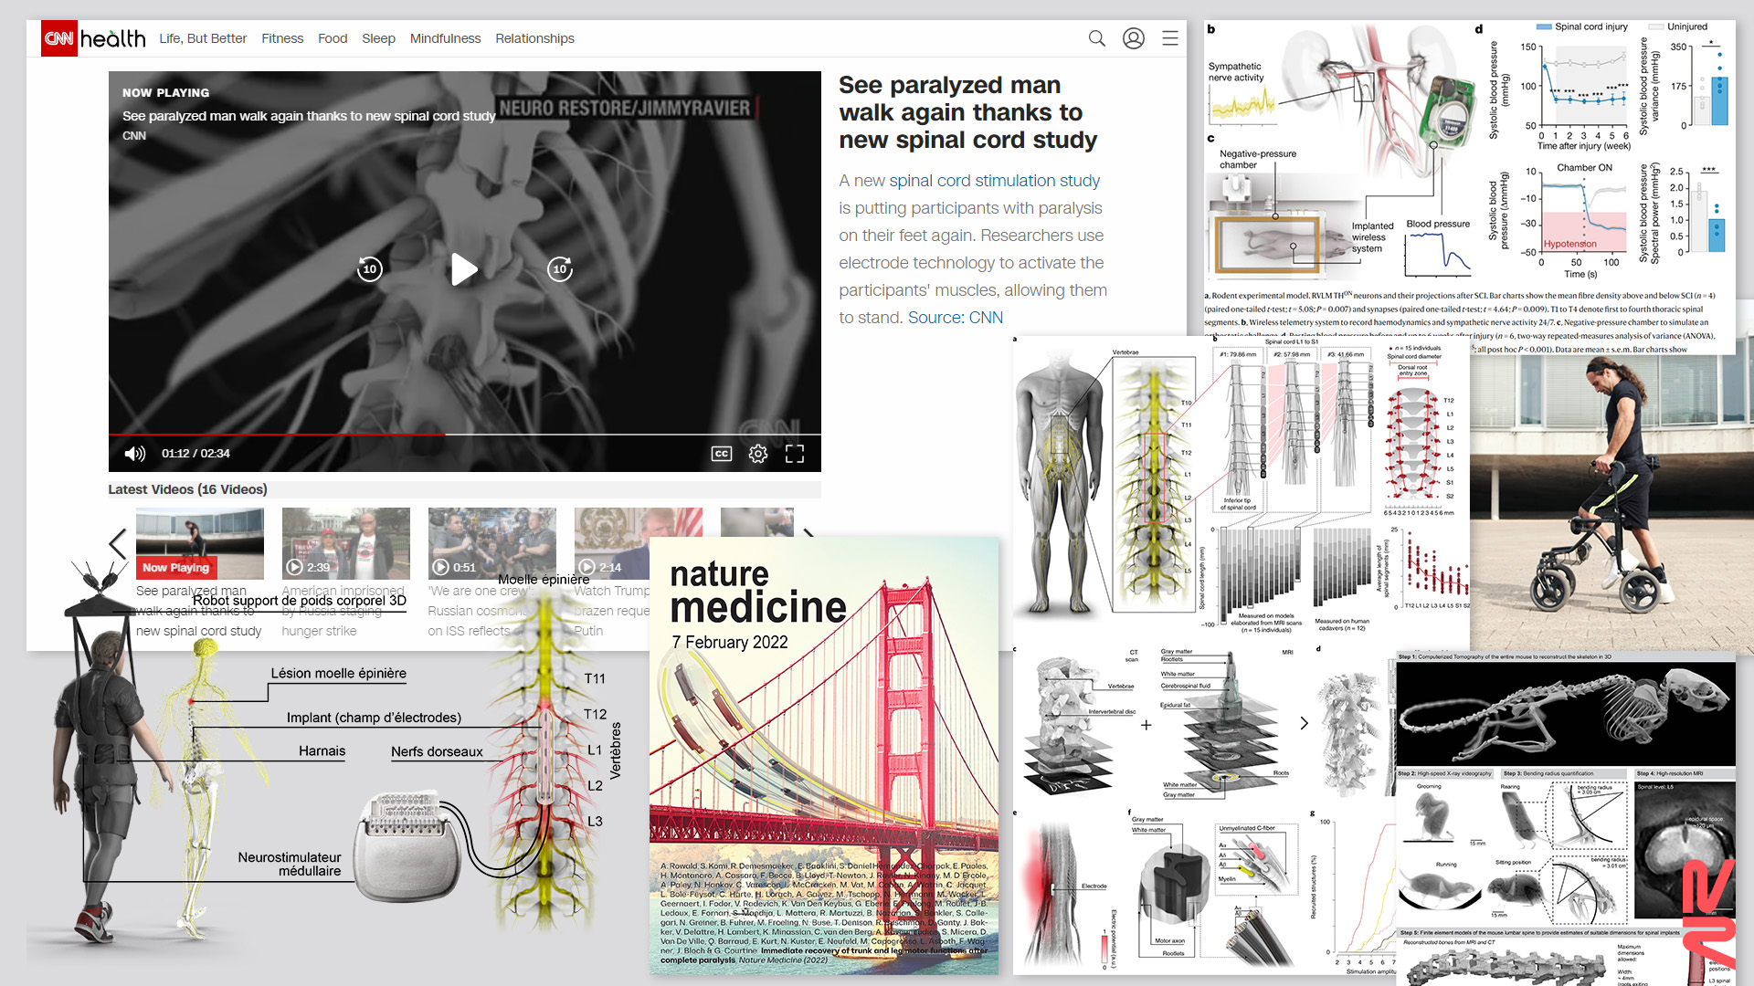The image size is (1754, 986).
Task: Seek on the red video progress bar
Action: pos(464,435)
